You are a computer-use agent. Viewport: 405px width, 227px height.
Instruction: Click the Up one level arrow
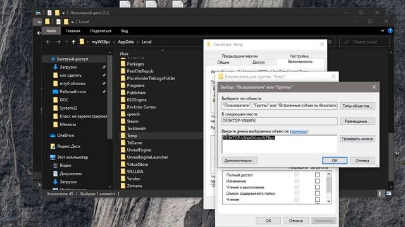(73, 42)
